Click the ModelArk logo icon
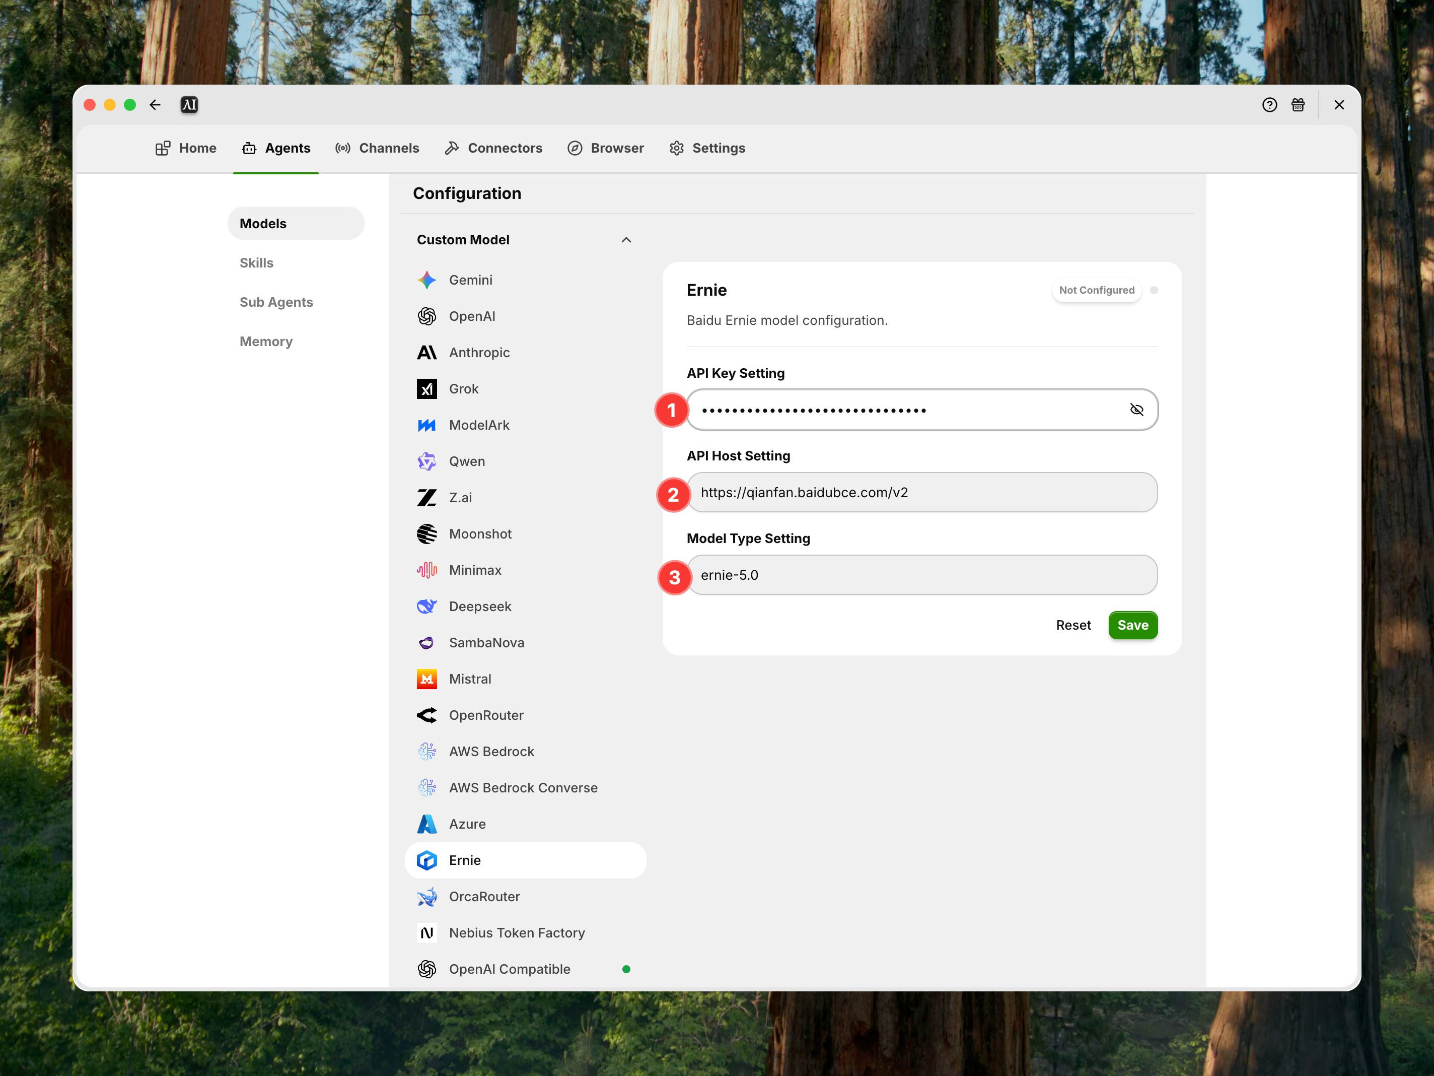This screenshot has height=1076, width=1434. pyautogui.click(x=426, y=426)
